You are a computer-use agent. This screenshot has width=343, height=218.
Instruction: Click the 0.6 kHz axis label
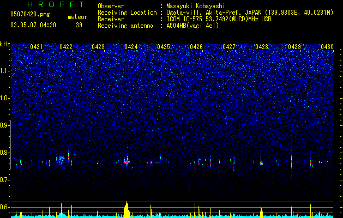(x=5, y=207)
